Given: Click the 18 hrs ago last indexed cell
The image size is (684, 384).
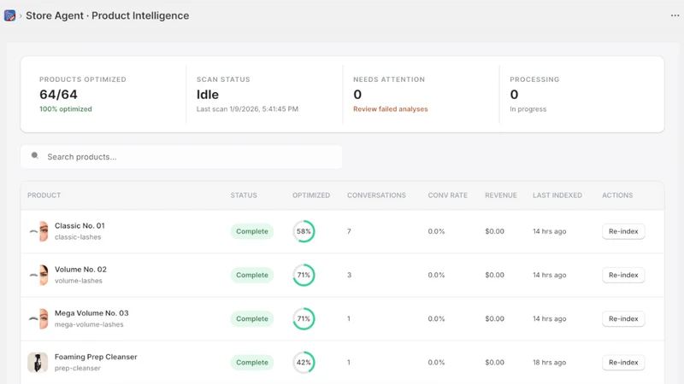Looking at the screenshot, I should (549, 362).
